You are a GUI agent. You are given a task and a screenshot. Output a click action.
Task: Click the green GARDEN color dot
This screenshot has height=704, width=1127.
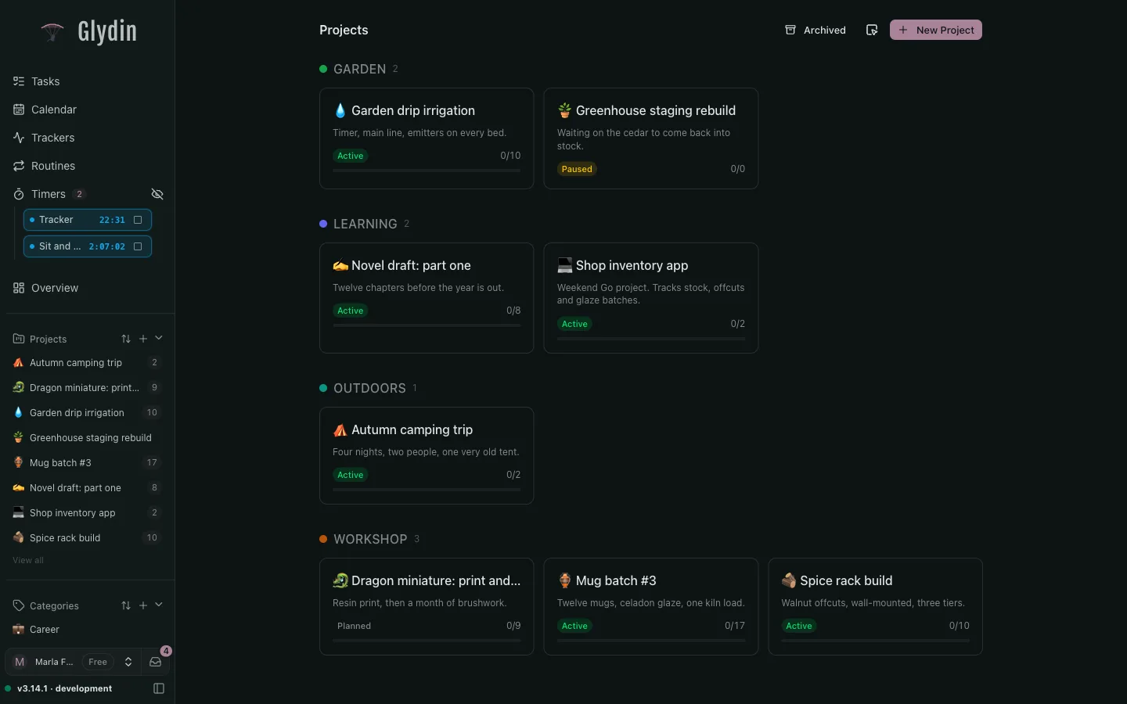[x=323, y=69]
